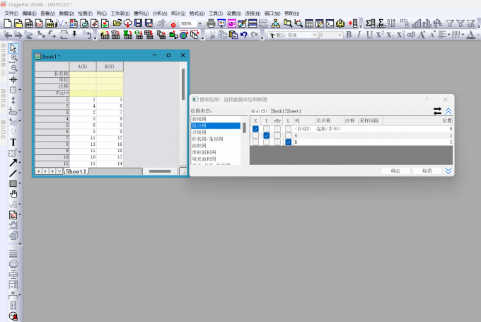The image size is (481, 322).
Task: Click the Greek alpha-beta symbols button
Action: 411,35
